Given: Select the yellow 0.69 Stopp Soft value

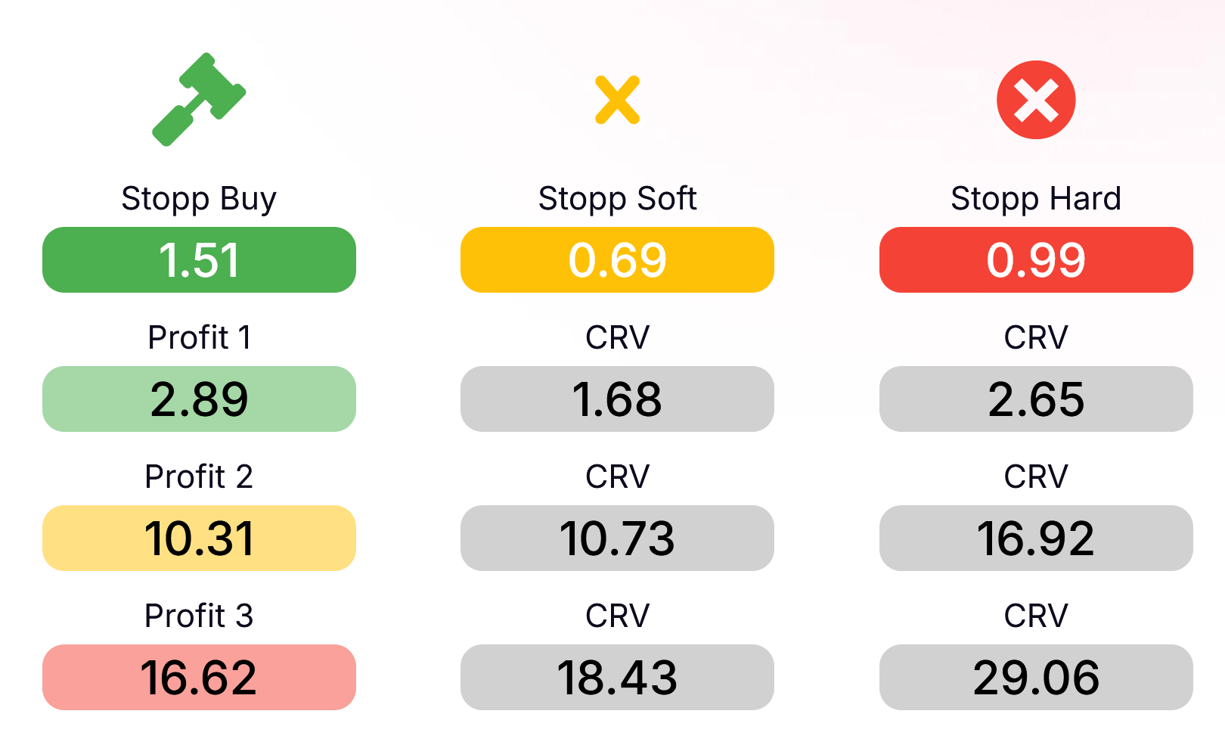Looking at the screenshot, I should 617,259.
